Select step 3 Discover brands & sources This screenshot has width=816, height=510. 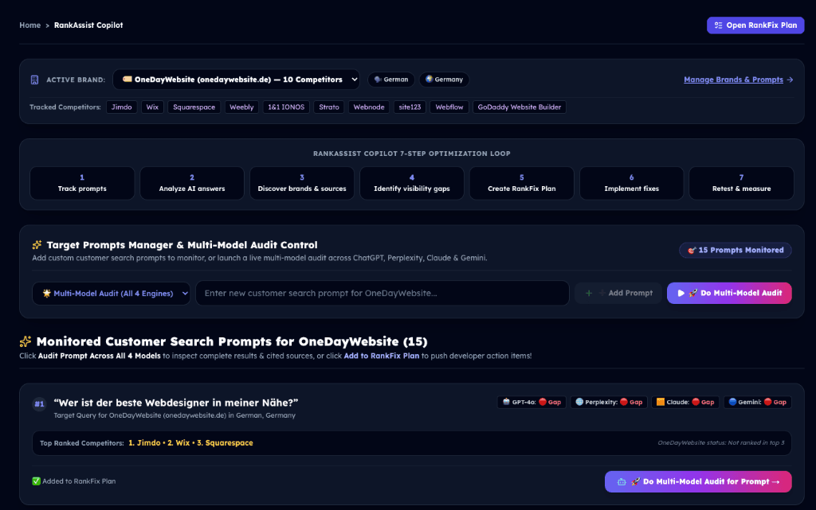tap(302, 183)
